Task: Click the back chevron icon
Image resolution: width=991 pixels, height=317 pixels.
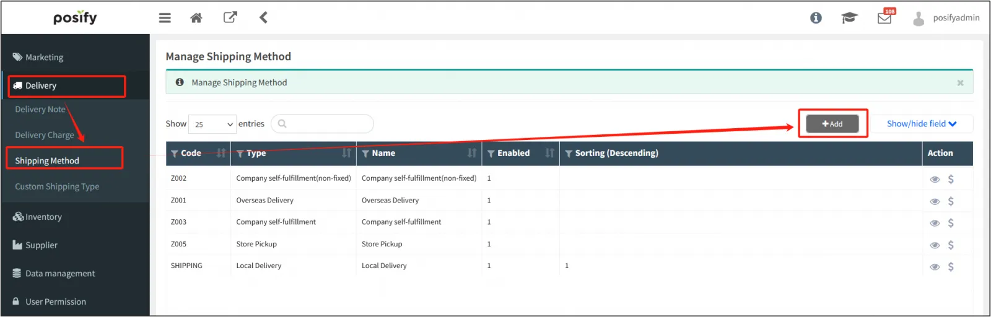Action: [x=263, y=17]
